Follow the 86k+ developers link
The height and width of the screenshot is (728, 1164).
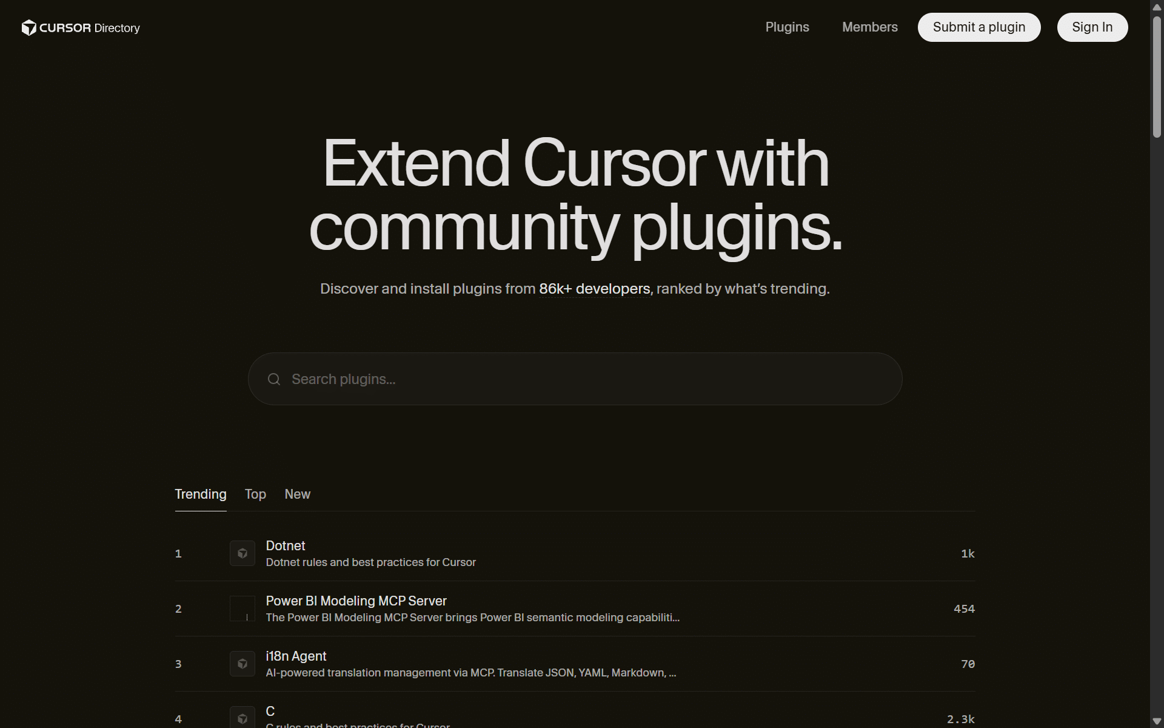[595, 289]
